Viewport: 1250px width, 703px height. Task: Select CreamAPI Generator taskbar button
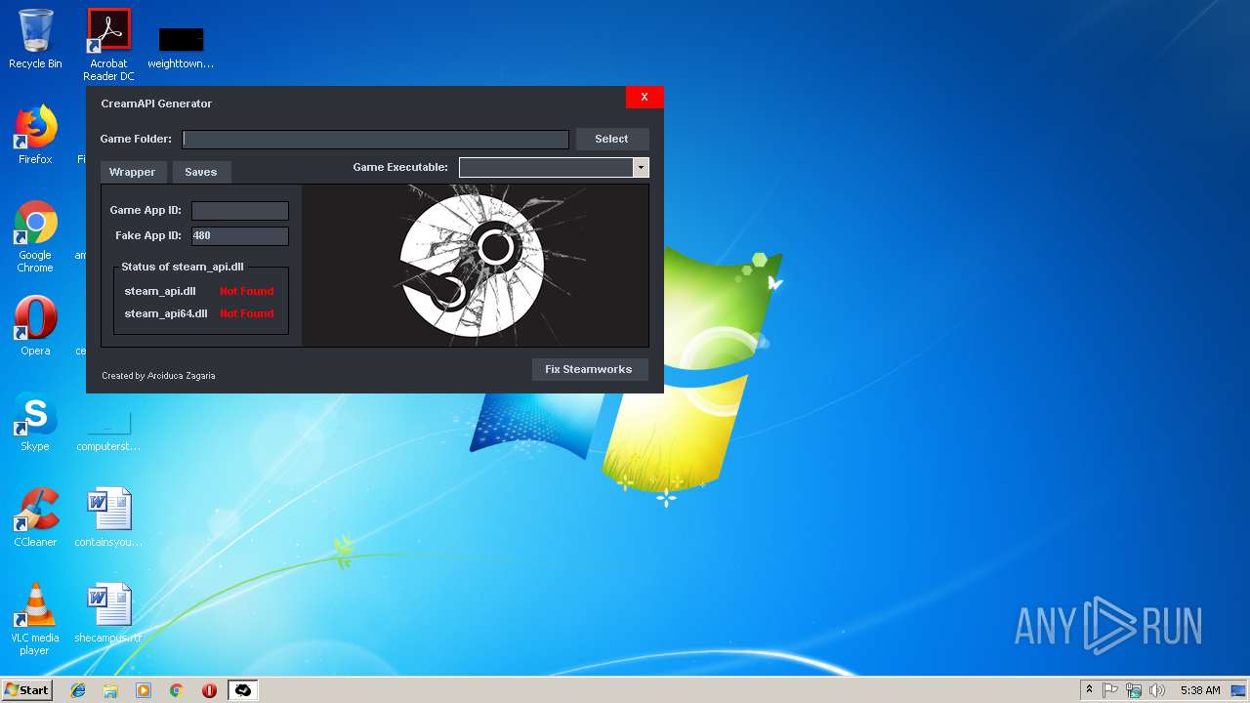(242, 690)
